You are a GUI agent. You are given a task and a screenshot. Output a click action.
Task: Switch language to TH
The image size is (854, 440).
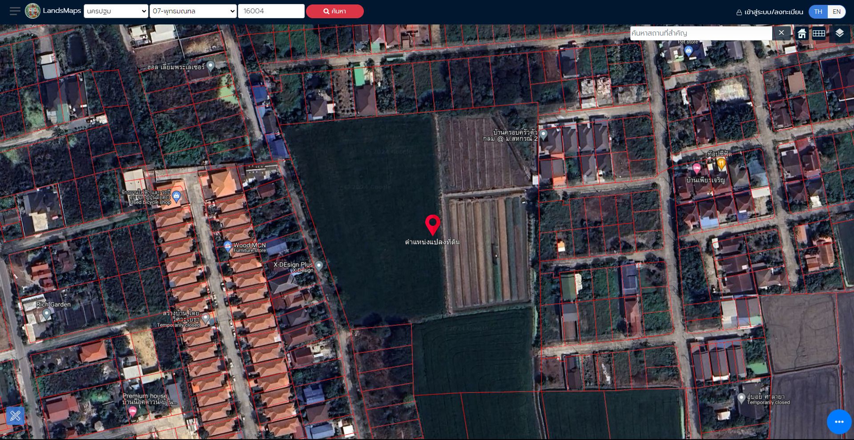pos(818,12)
